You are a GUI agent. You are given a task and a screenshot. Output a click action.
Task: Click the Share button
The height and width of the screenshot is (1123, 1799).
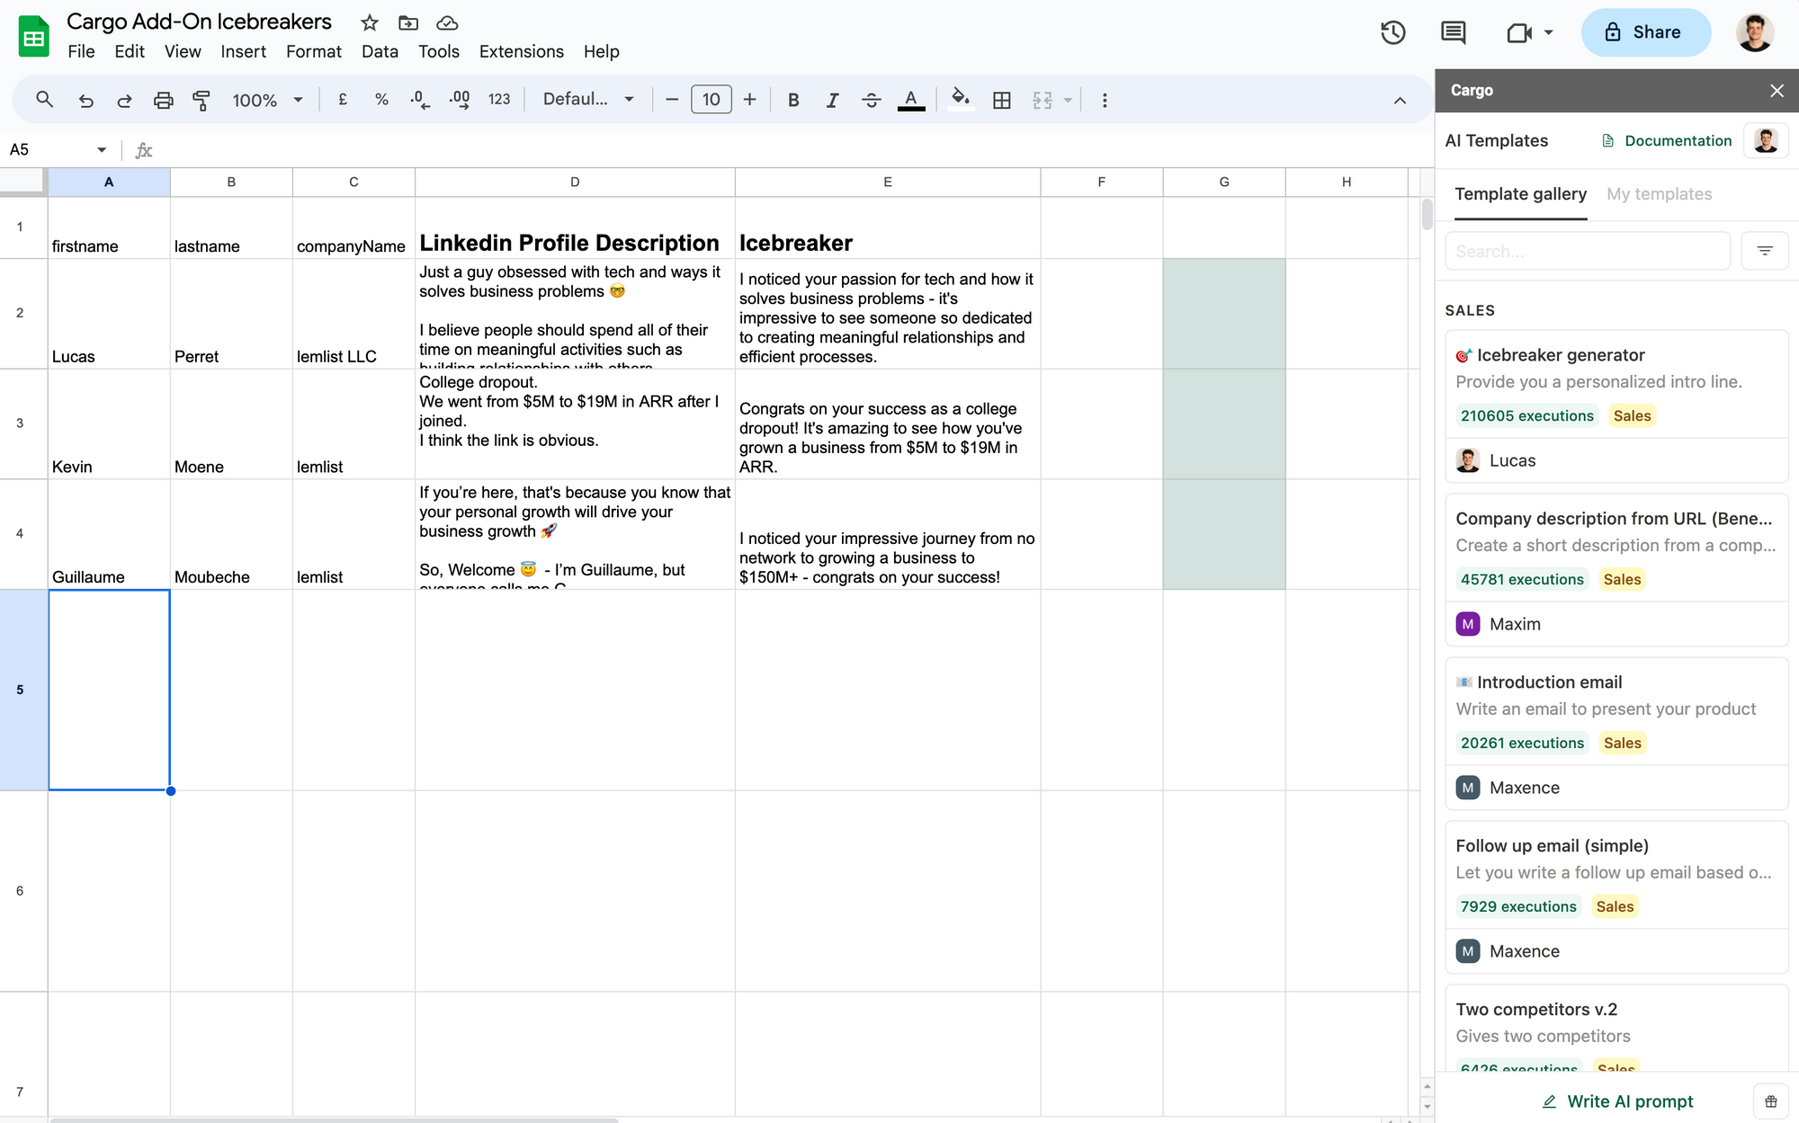click(1645, 32)
